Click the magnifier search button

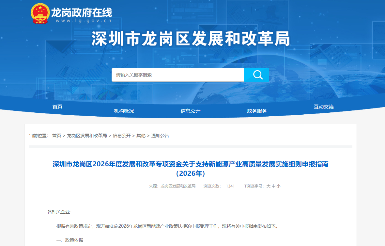tap(257, 75)
